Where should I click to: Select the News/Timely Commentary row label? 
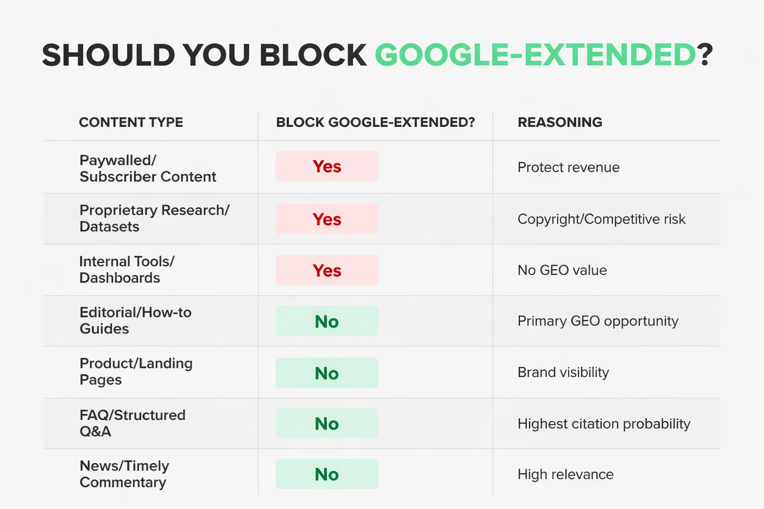tap(124, 474)
